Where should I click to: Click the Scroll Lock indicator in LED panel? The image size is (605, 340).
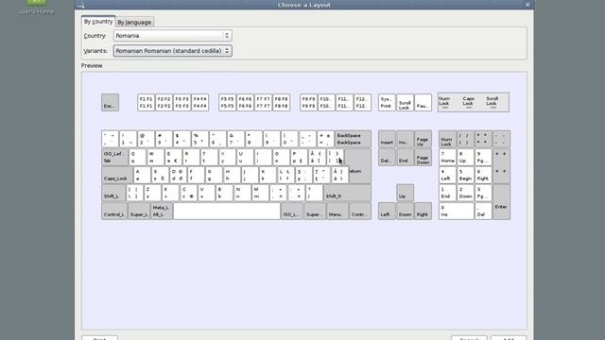click(x=493, y=102)
